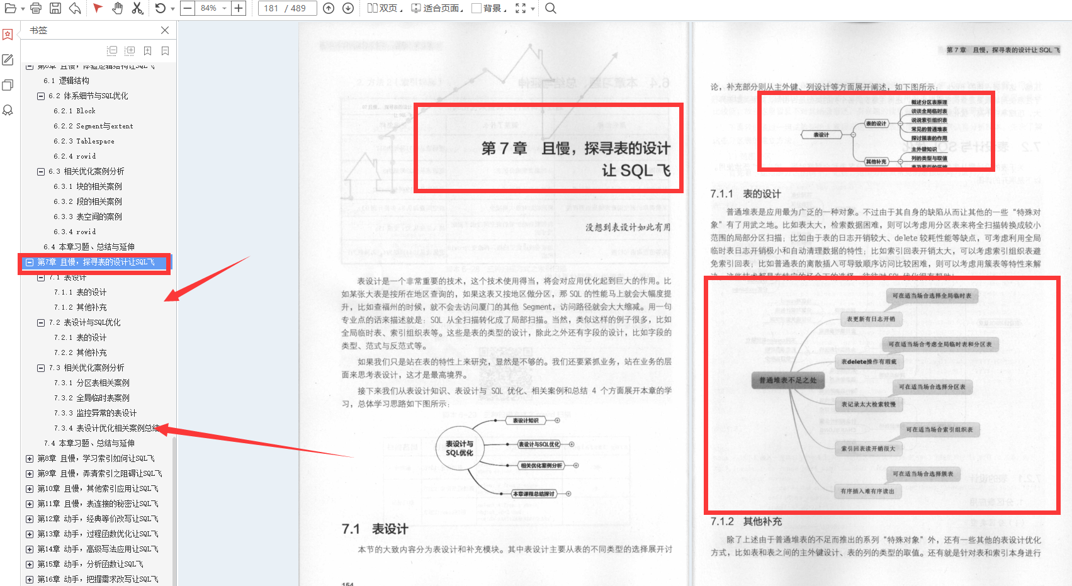Screen dimensions: 1072x586
Task: Click the Print icon
Action: pyautogui.click(x=35, y=8)
